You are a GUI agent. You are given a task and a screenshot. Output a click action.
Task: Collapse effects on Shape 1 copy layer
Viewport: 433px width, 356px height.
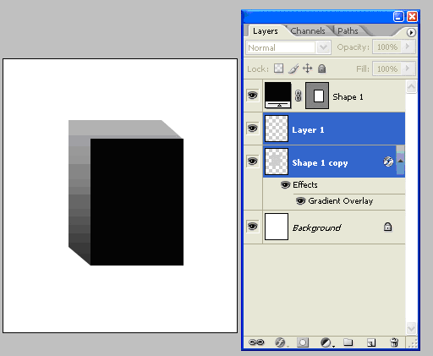click(400, 161)
